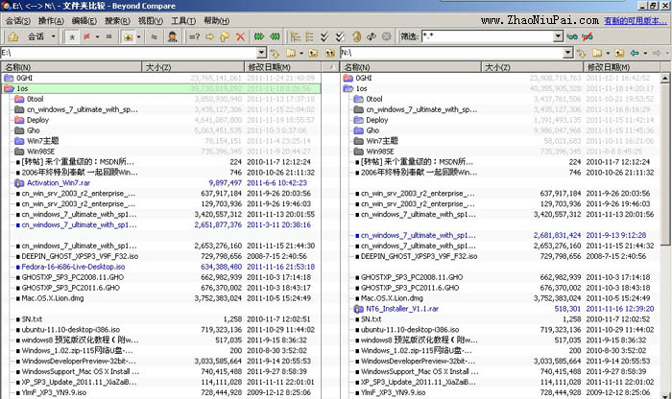
Task: Open the N:\ path history dropdown
Action: (x=568, y=53)
